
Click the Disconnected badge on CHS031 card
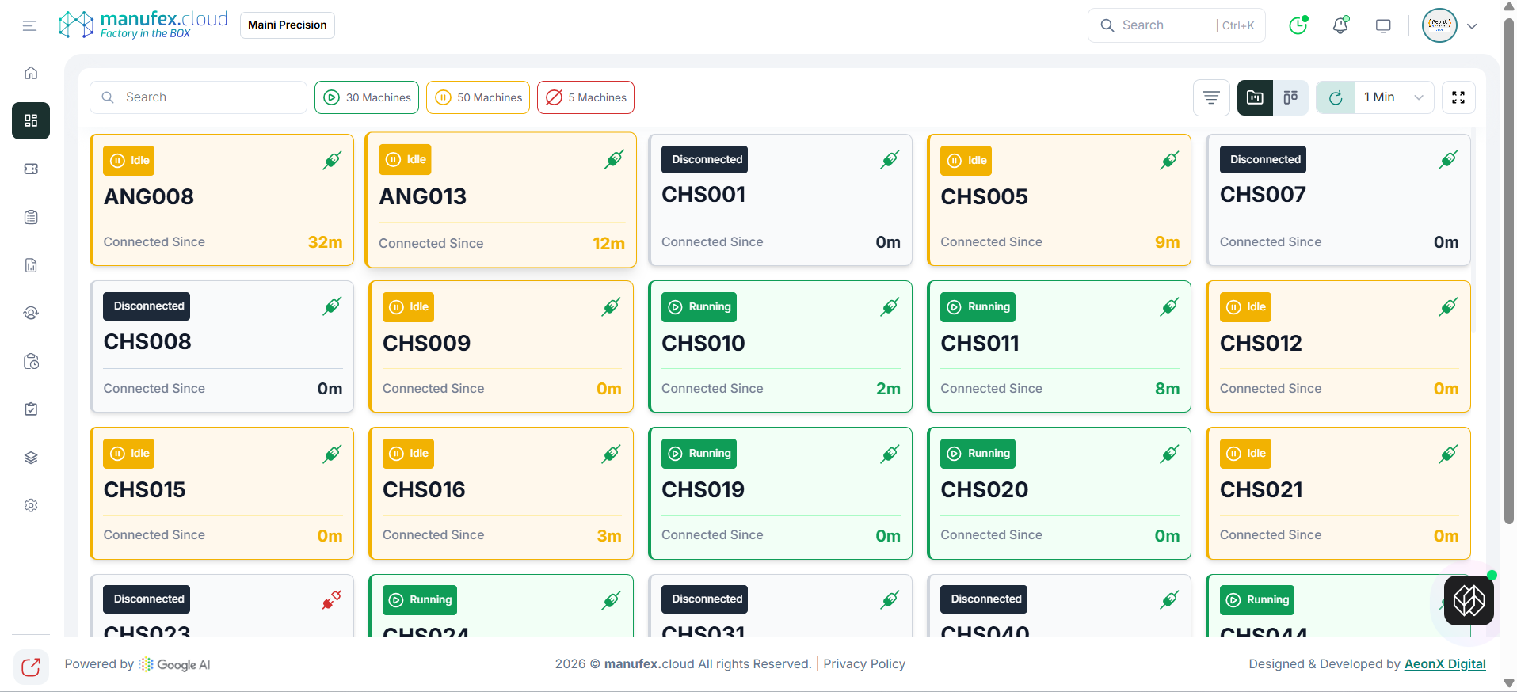(705, 599)
